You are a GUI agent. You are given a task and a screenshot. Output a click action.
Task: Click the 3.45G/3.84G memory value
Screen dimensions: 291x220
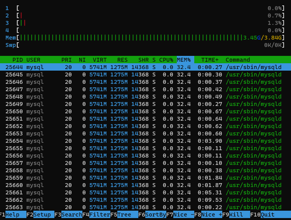coord(262,38)
